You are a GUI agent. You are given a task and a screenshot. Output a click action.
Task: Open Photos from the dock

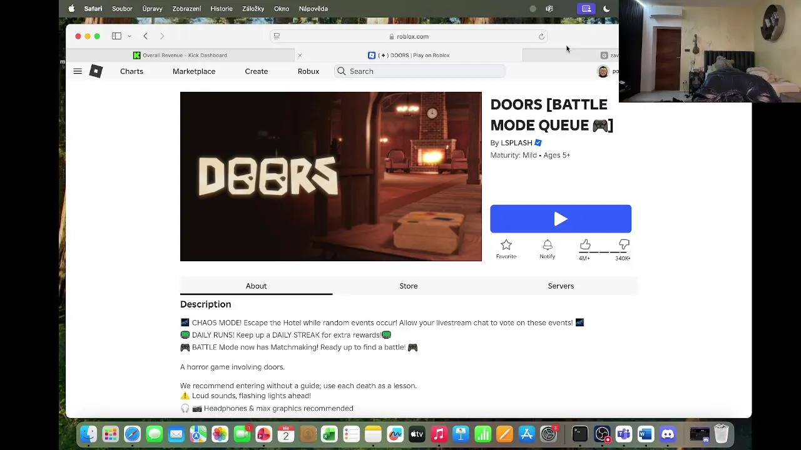pyautogui.click(x=220, y=434)
